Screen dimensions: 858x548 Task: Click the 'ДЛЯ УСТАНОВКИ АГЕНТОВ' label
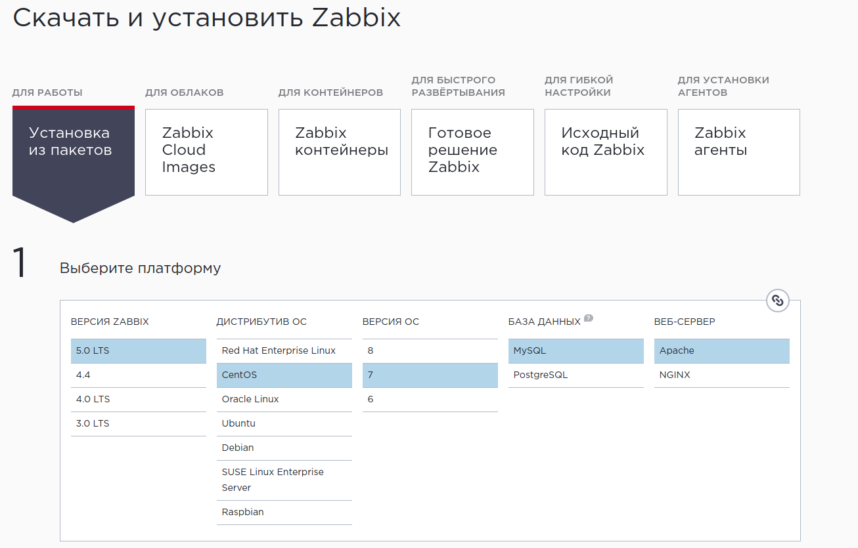point(723,86)
